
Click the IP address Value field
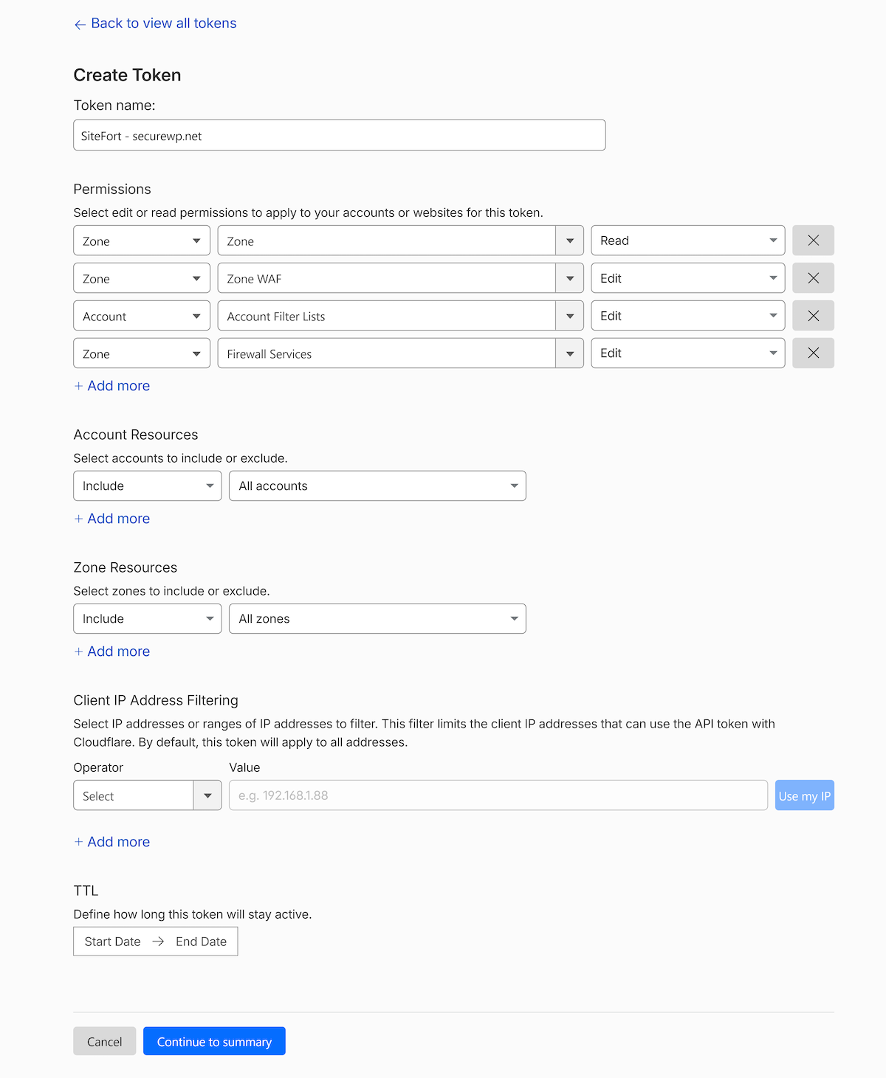pos(498,795)
